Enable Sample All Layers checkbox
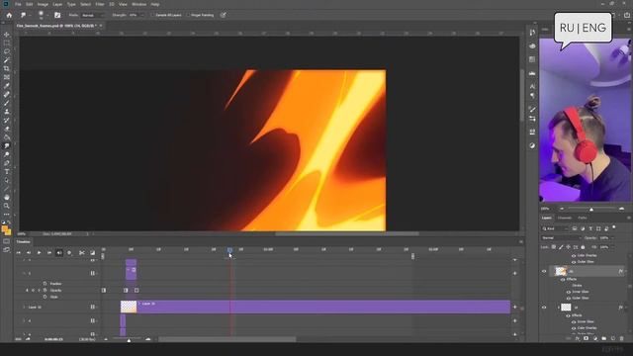 (x=152, y=15)
